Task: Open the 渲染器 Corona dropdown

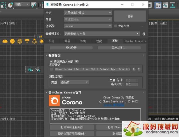Action: pyautogui.click(x=88, y=26)
